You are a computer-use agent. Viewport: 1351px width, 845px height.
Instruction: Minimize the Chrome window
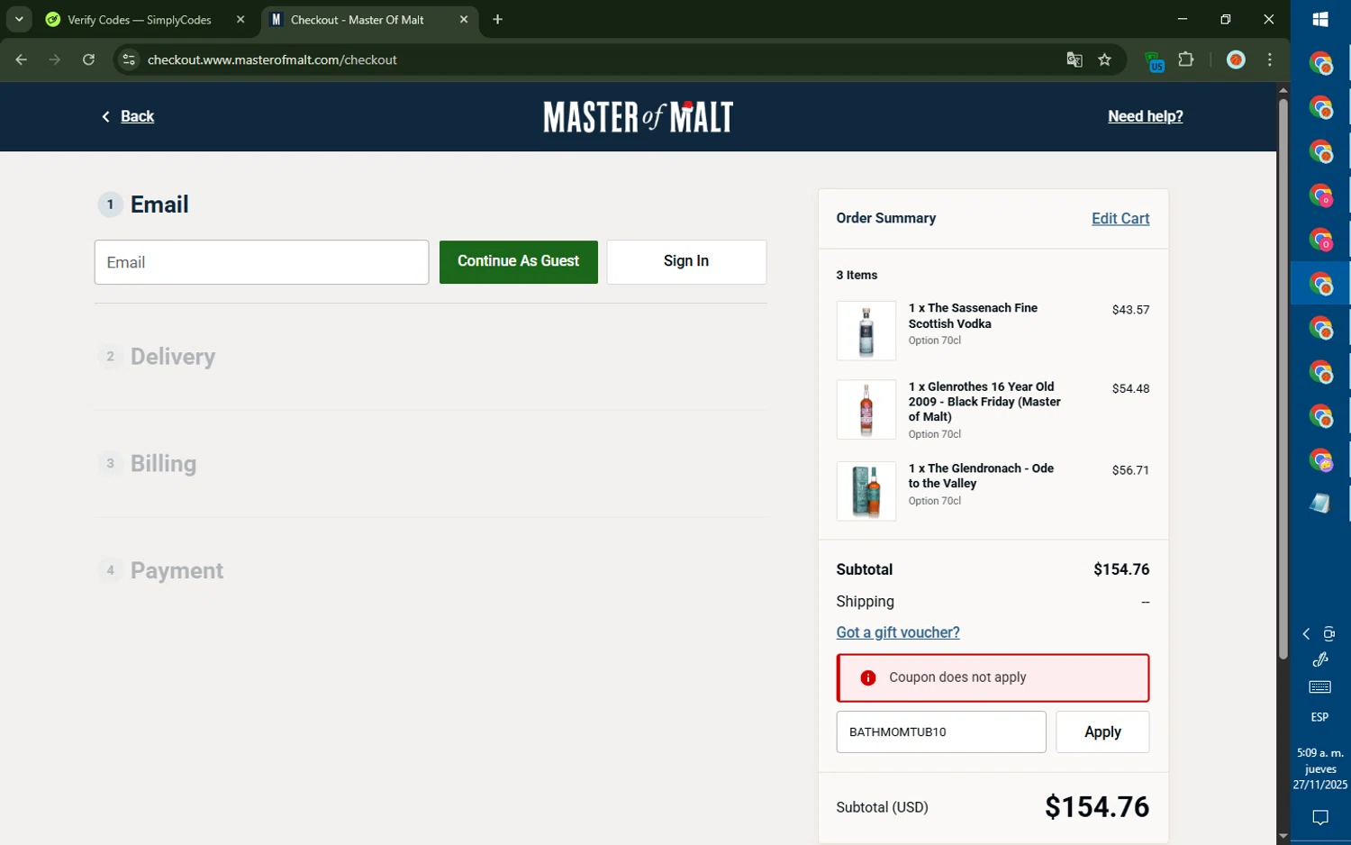click(1183, 19)
